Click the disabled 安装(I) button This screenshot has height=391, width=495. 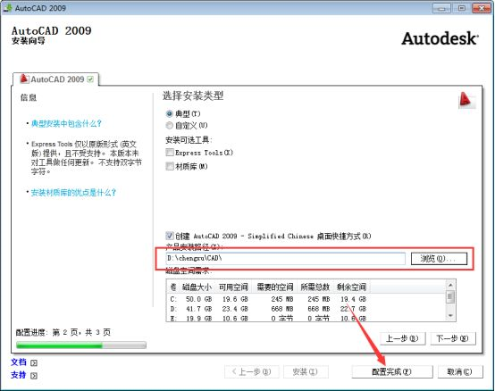pos(306,371)
